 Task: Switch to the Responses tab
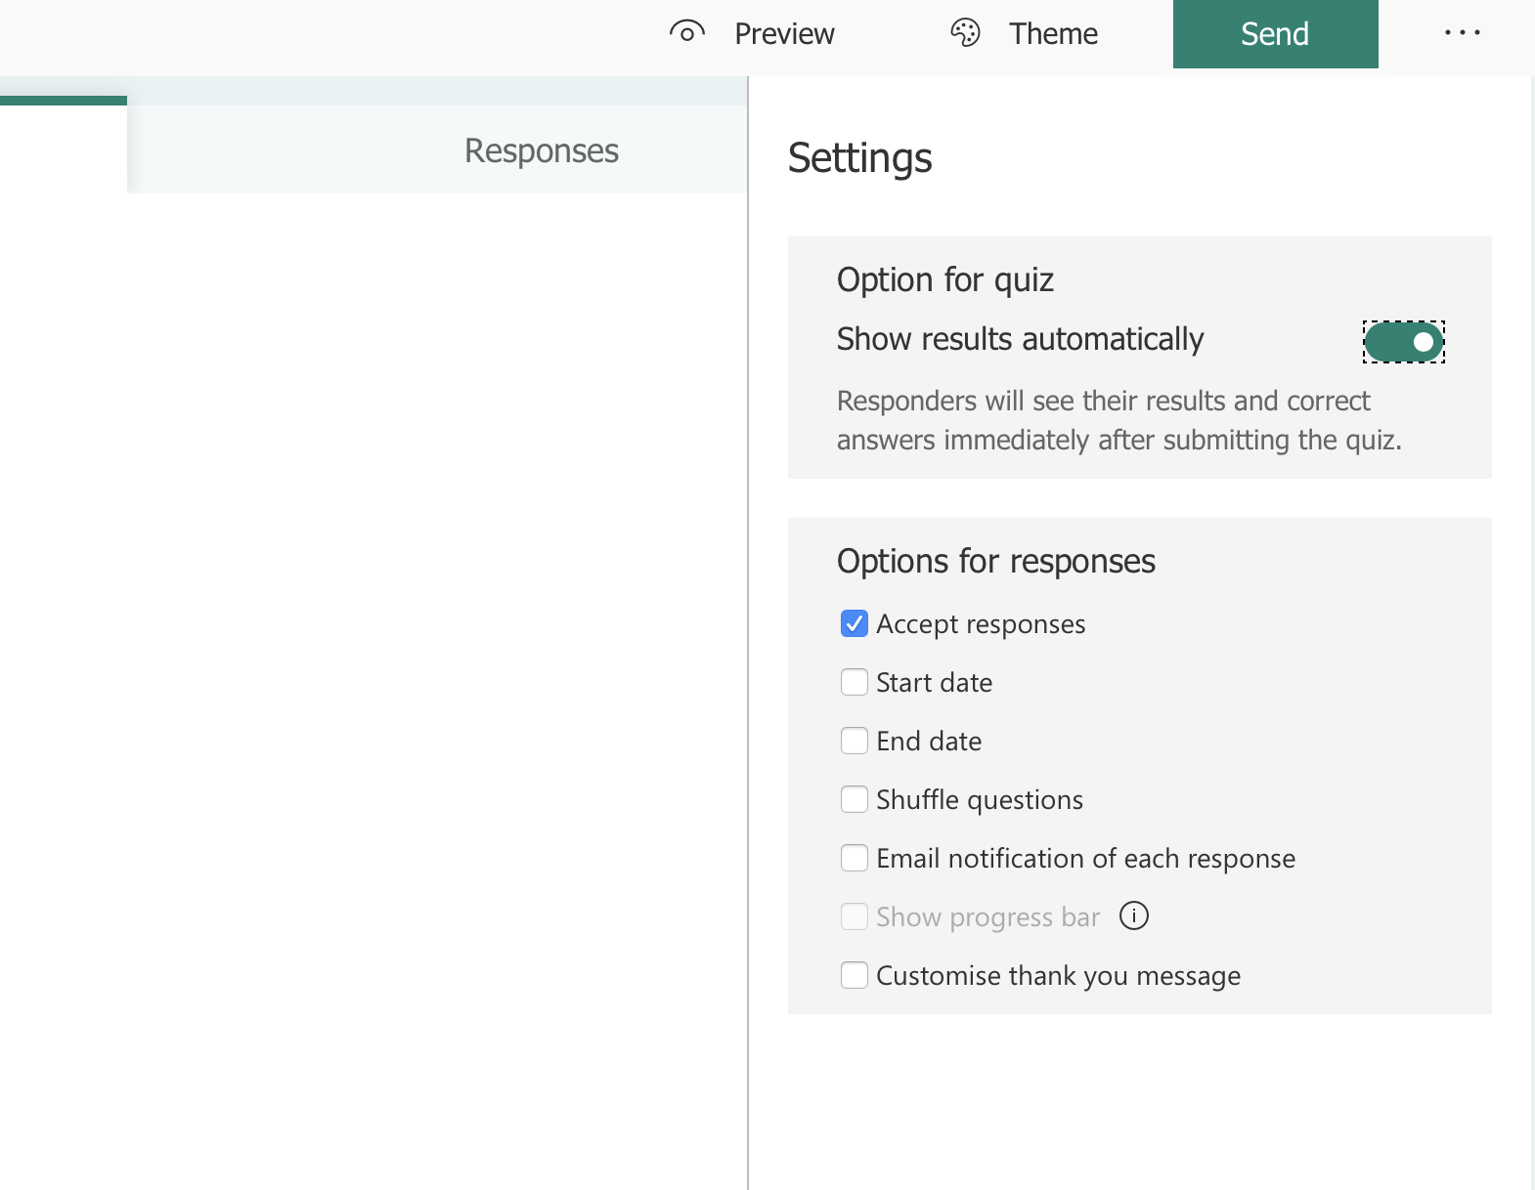tap(541, 151)
